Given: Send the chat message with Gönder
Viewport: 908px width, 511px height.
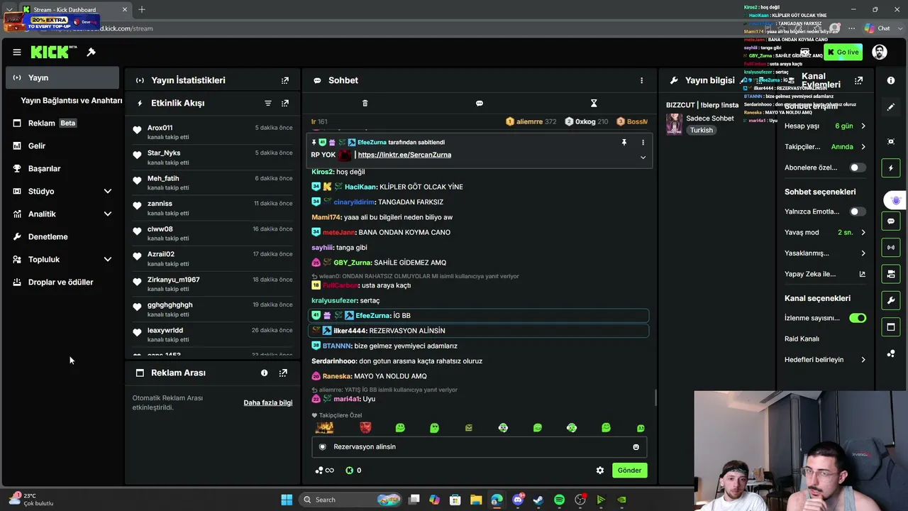Looking at the screenshot, I should point(629,471).
